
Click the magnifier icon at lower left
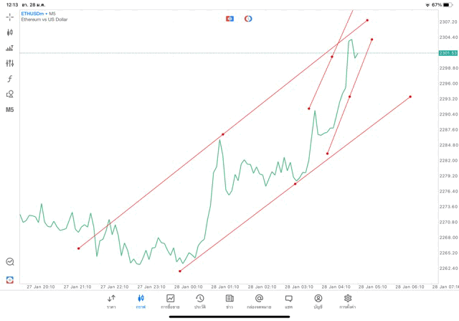pos(10,262)
